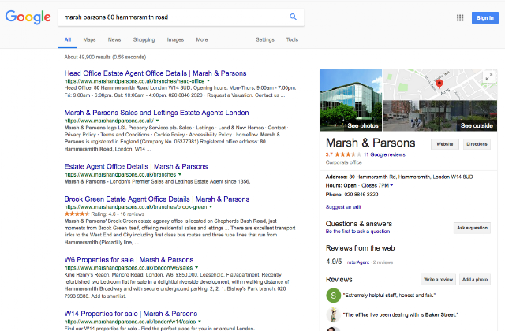Expand the map with the fullscreen arrows icon
The image size is (505, 331).
(x=489, y=77)
